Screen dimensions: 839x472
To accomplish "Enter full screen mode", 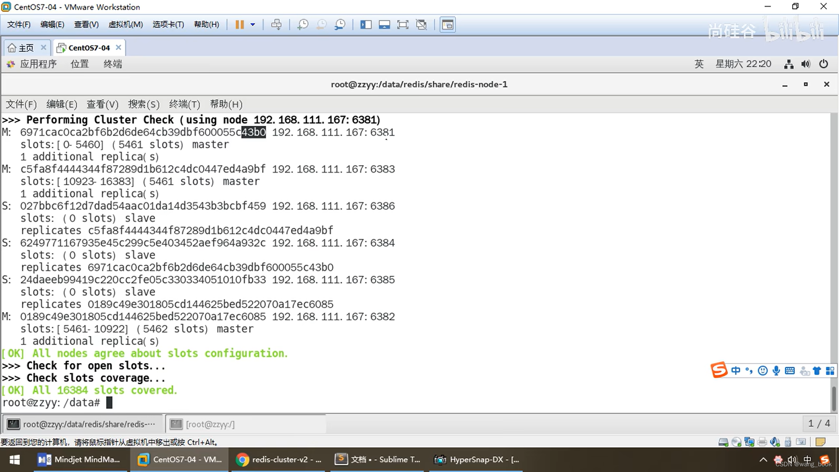I will point(402,24).
